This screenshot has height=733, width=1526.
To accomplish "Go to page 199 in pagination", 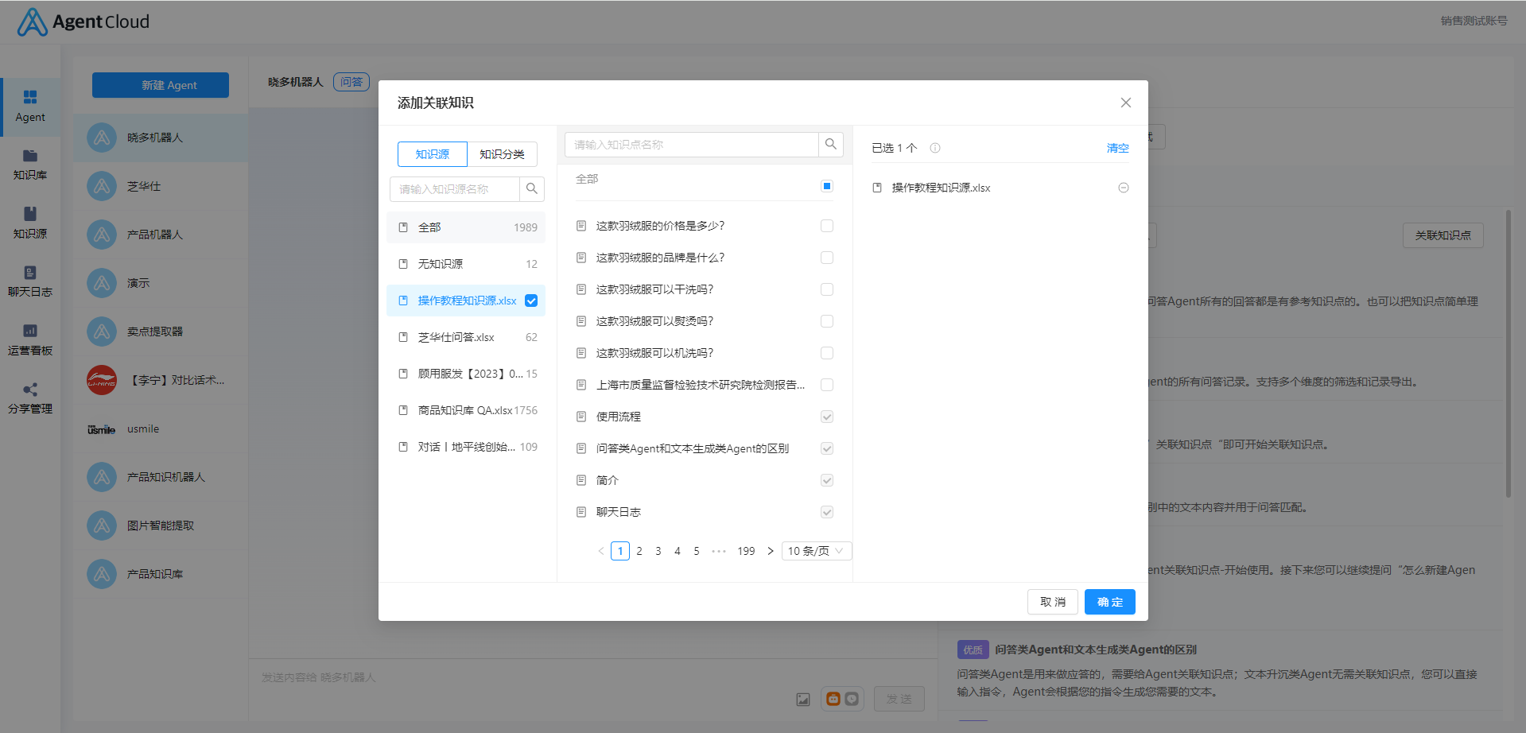I will 746,551.
